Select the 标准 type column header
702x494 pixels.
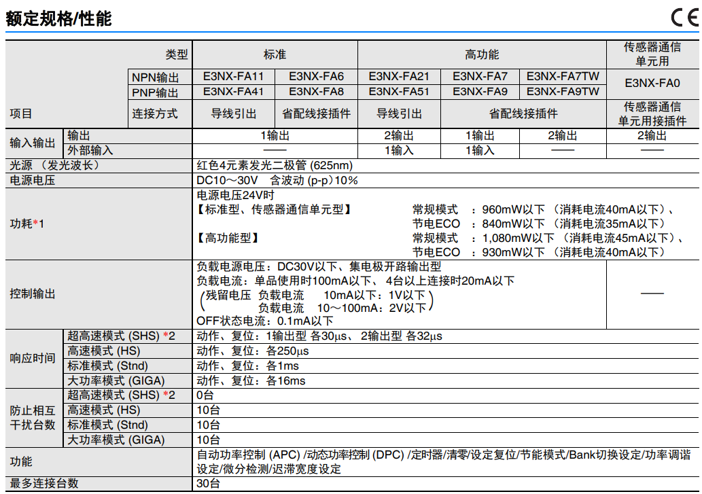point(275,54)
